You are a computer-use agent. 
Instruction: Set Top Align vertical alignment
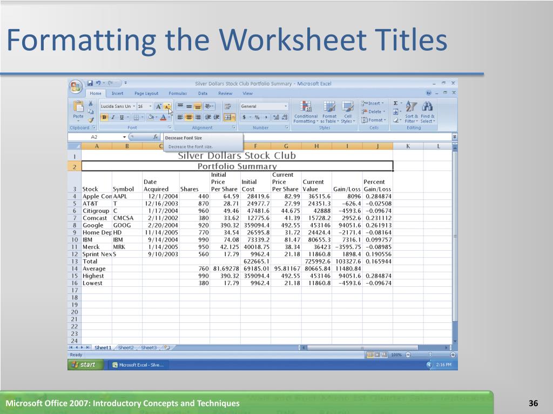(180, 106)
